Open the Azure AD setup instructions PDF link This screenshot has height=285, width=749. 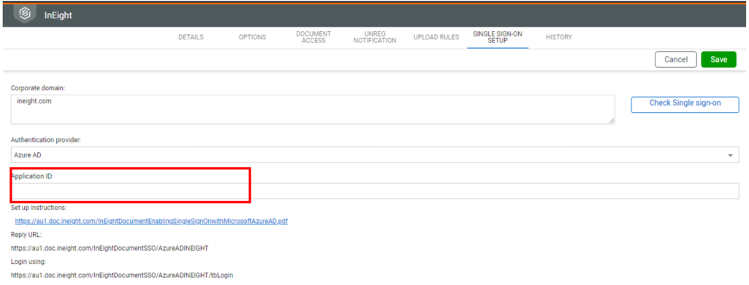pyautogui.click(x=151, y=221)
